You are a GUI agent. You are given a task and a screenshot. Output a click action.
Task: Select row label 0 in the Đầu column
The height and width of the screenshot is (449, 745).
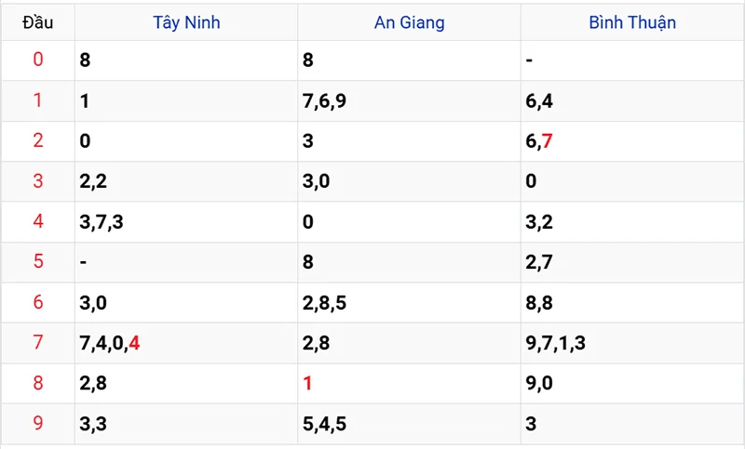point(38,60)
